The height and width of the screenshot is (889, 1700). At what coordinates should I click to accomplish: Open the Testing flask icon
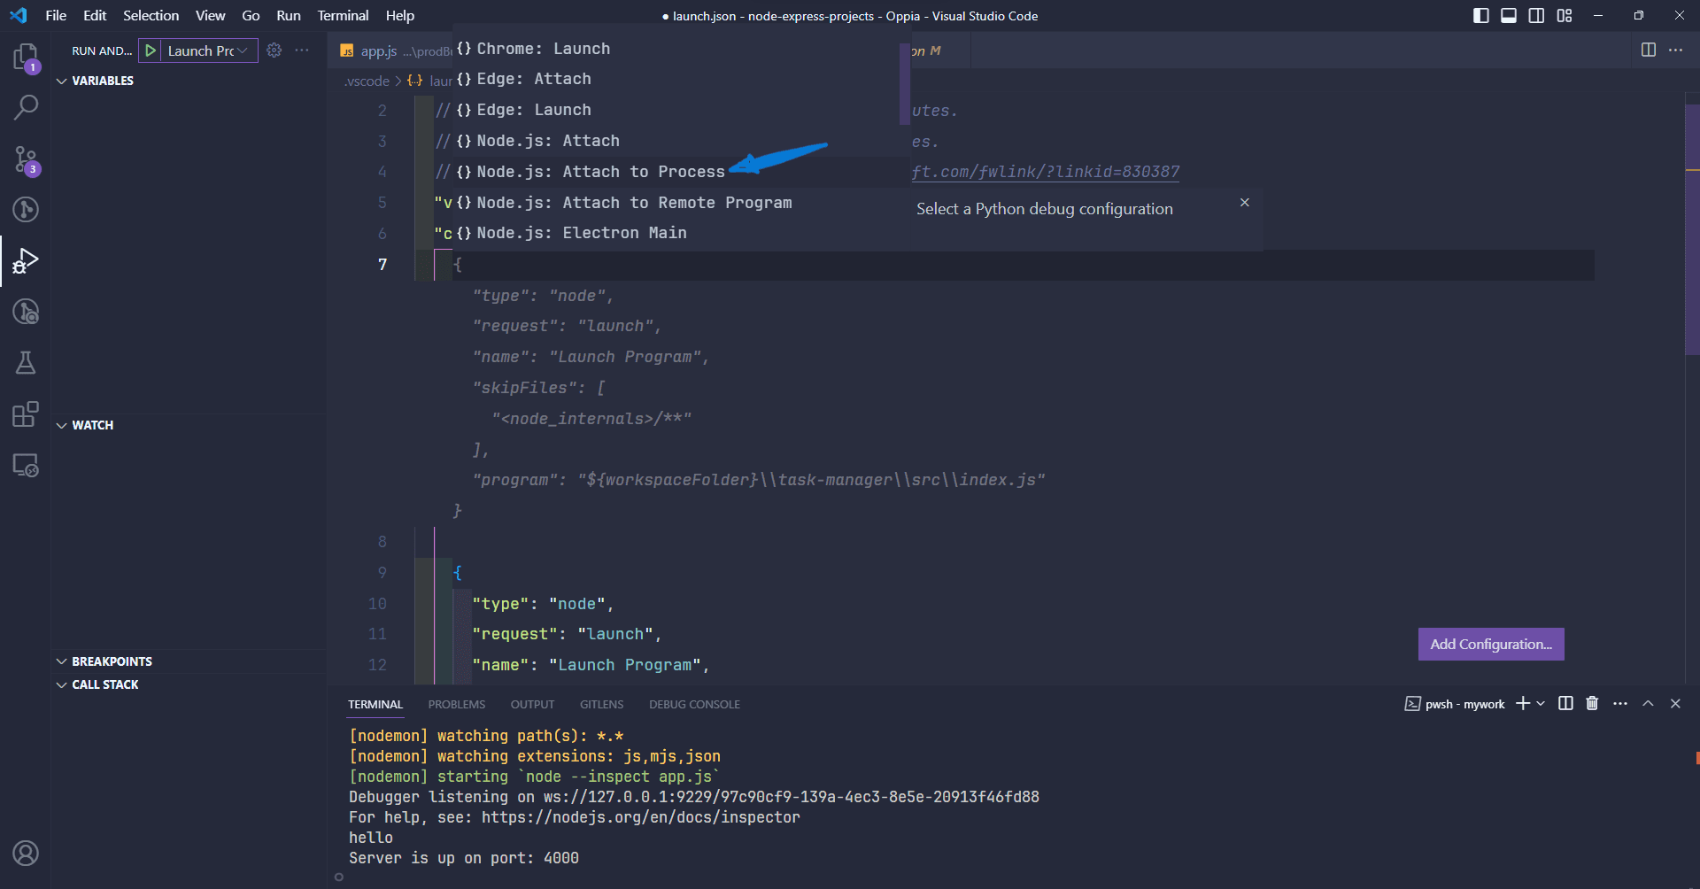(25, 363)
